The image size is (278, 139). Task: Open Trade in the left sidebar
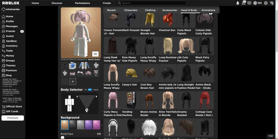coord(9,51)
